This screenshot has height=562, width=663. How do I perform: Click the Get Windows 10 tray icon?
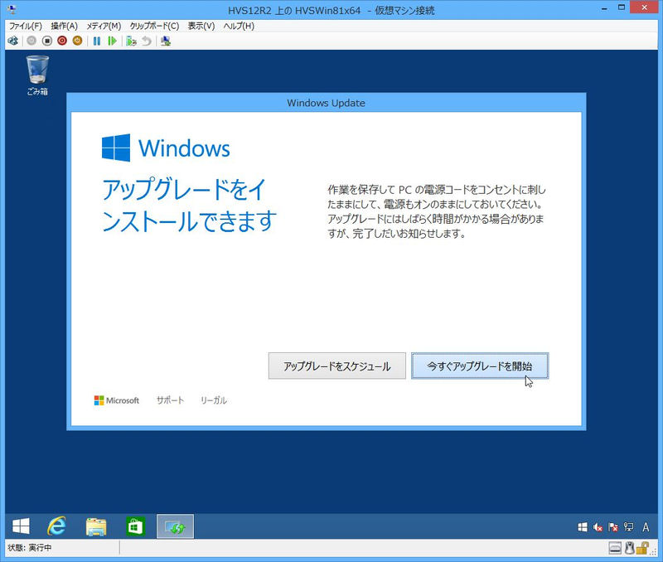click(583, 527)
